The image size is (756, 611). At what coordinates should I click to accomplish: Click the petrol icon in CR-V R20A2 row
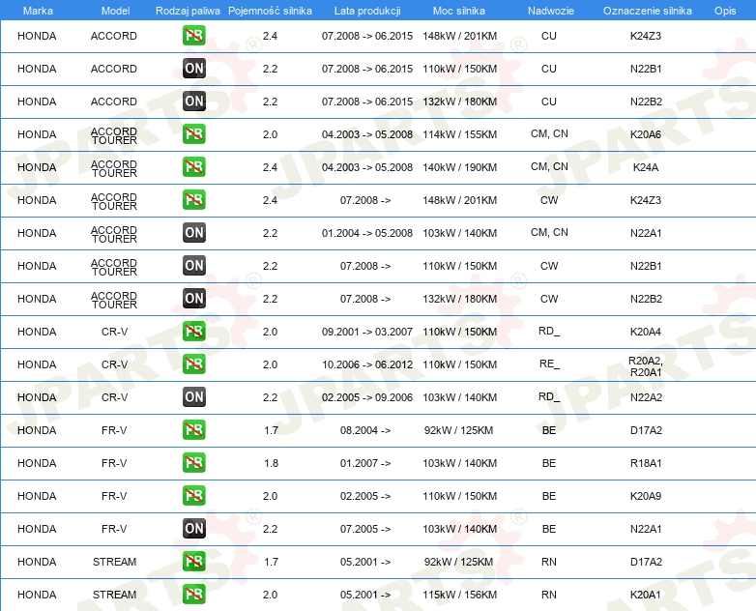pyautogui.click(x=193, y=364)
